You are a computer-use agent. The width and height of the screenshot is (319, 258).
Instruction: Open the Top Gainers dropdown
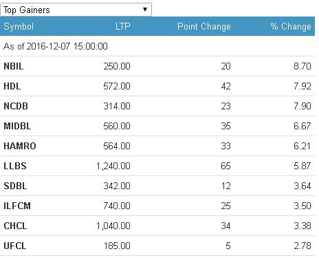pos(76,10)
